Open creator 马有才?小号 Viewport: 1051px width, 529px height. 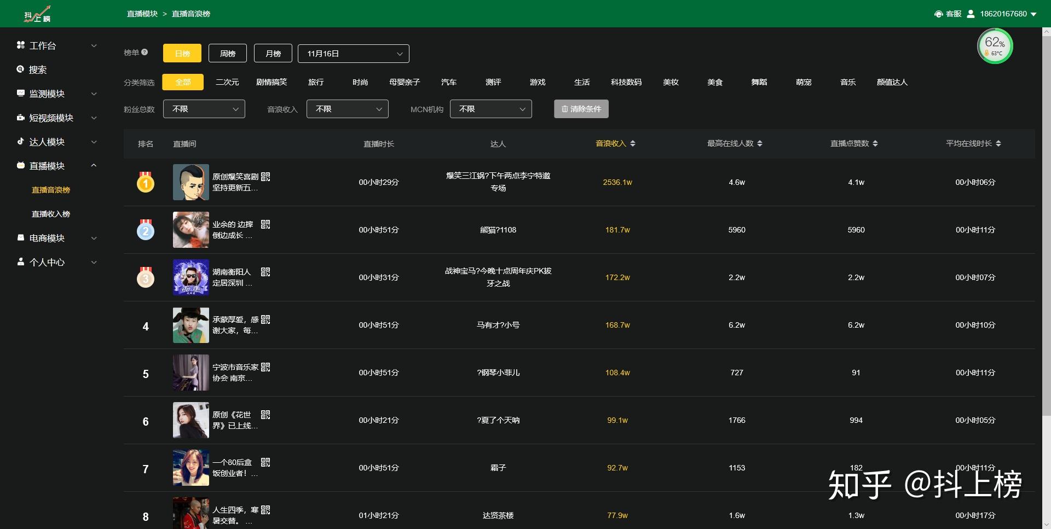498,325
